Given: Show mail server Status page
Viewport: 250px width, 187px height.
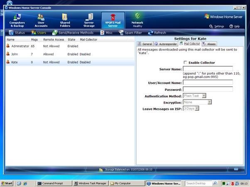Looking at the screenshot, I should point(17,33).
